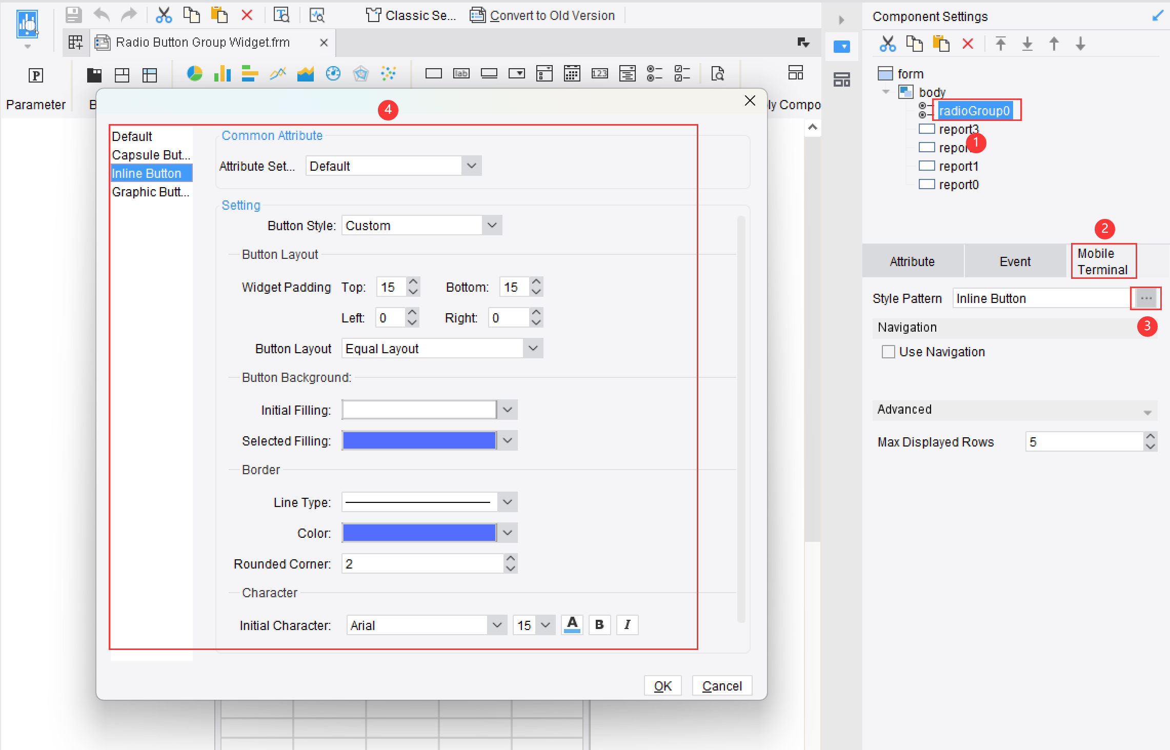Select the Cut tool in the toolbar
The width and height of the screenshot is (1170, 750).
pos(164,15)
